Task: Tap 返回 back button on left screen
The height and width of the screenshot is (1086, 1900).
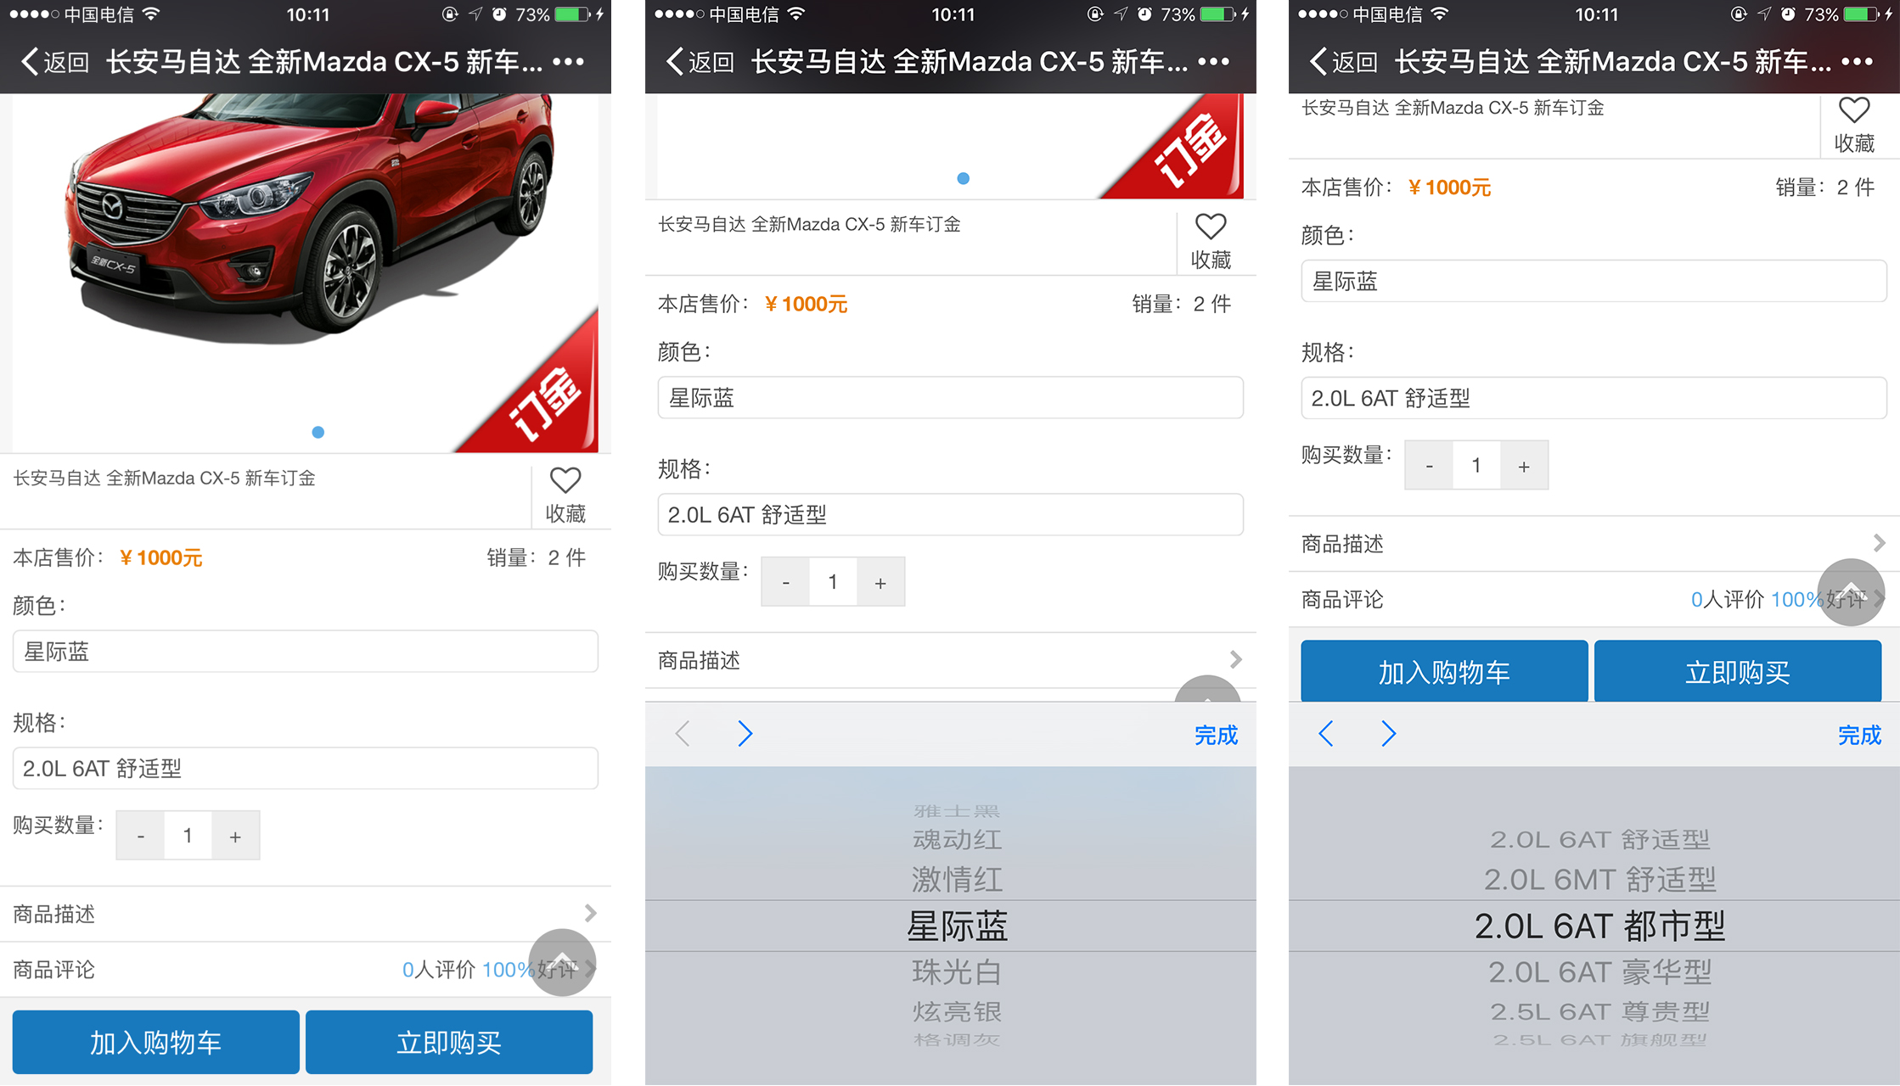Action: click(54, 62)
